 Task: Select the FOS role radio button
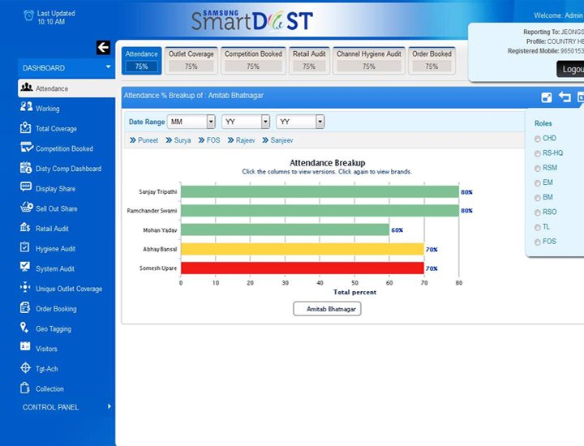point(538,242)
